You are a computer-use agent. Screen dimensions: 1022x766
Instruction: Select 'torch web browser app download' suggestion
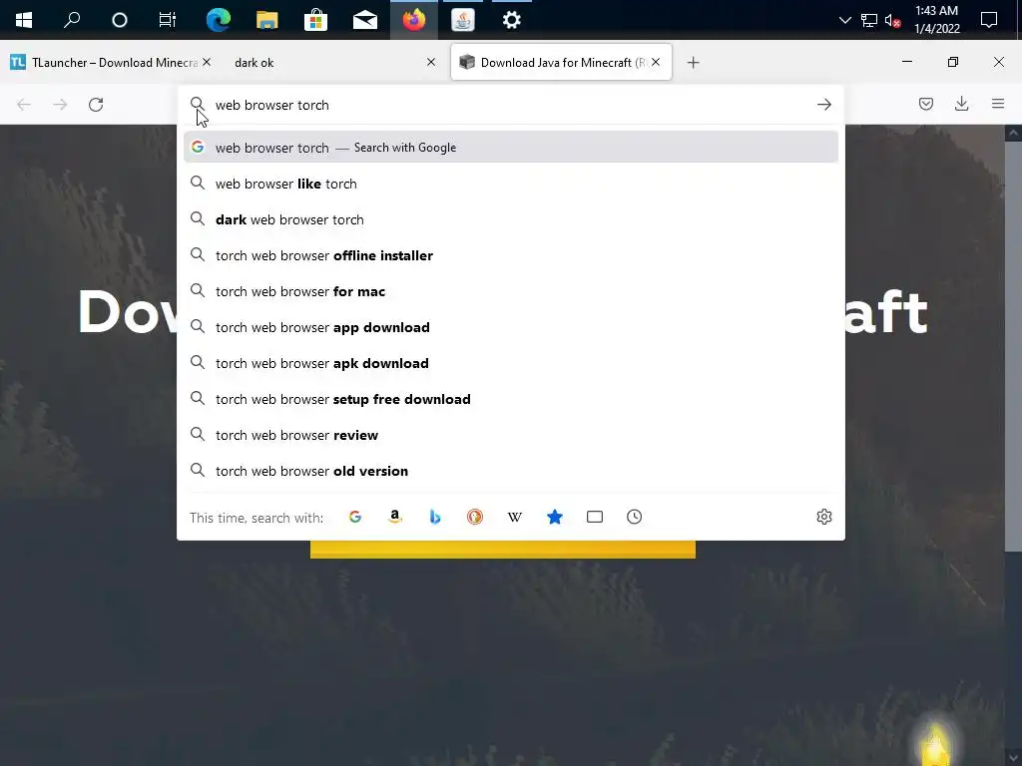(x=510, y=327)
